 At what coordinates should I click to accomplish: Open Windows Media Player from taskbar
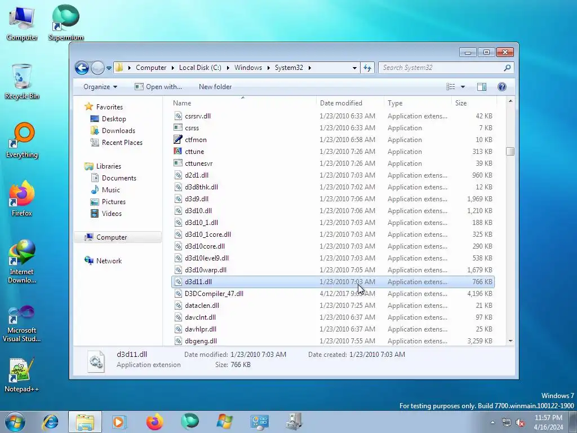[119, 422]
